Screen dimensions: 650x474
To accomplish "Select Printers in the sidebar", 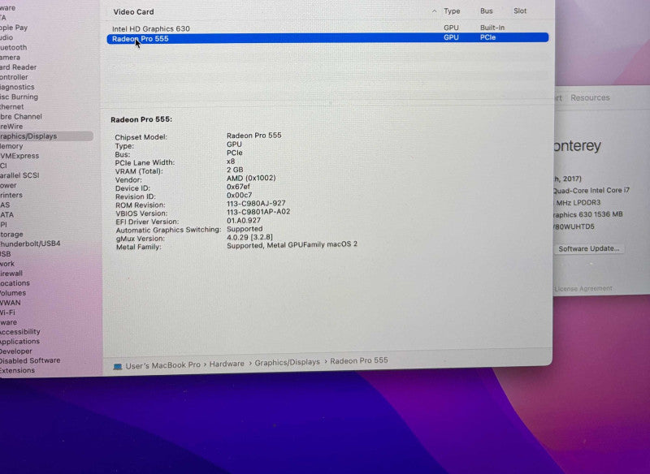I will pos(11,195).
